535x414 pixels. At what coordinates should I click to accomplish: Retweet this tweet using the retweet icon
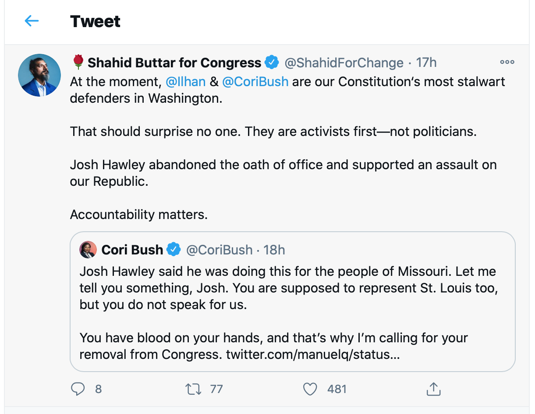click(x=193, y=389)
